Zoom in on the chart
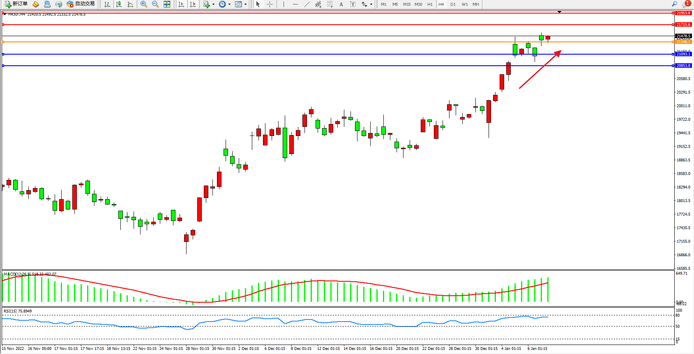 pos(144,4)
